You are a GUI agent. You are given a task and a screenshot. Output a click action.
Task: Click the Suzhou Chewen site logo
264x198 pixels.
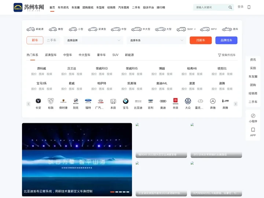[29, 7]
